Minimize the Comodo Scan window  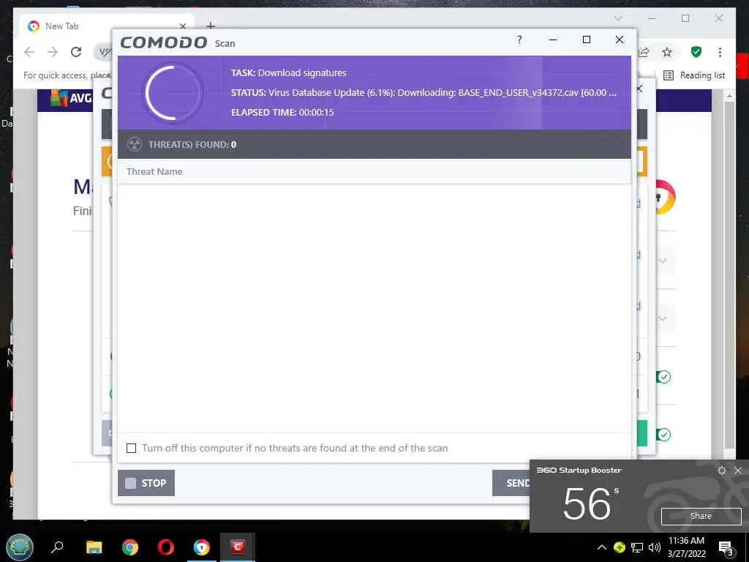553,40
